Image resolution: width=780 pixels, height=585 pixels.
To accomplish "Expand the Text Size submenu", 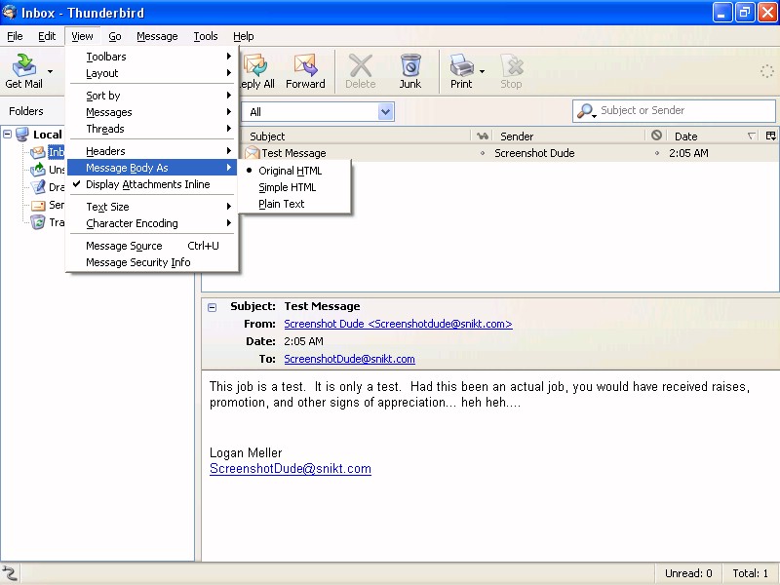I will 152,207.
